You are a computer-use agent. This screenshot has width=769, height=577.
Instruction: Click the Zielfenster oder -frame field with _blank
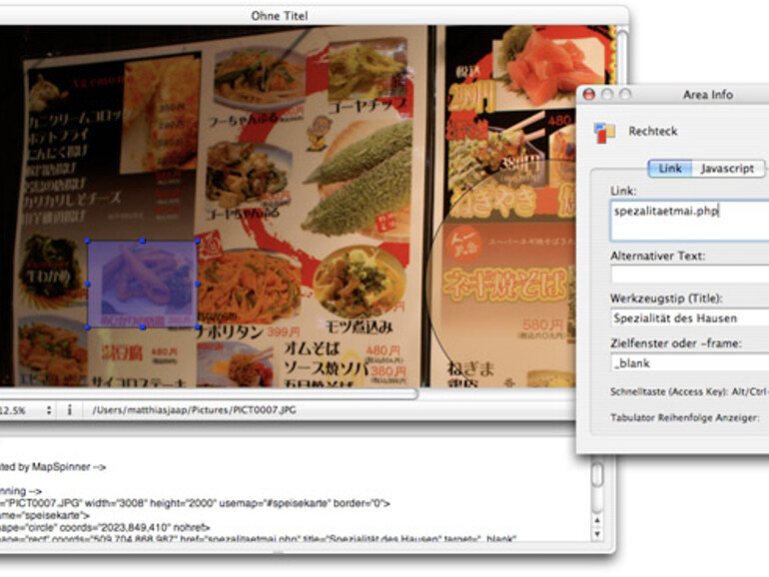(x=690, y=363)
